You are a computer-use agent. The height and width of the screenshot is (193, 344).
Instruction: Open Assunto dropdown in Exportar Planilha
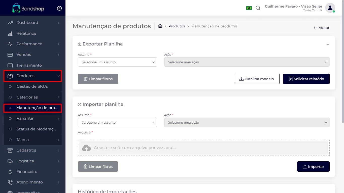click(x=117, y=62)
